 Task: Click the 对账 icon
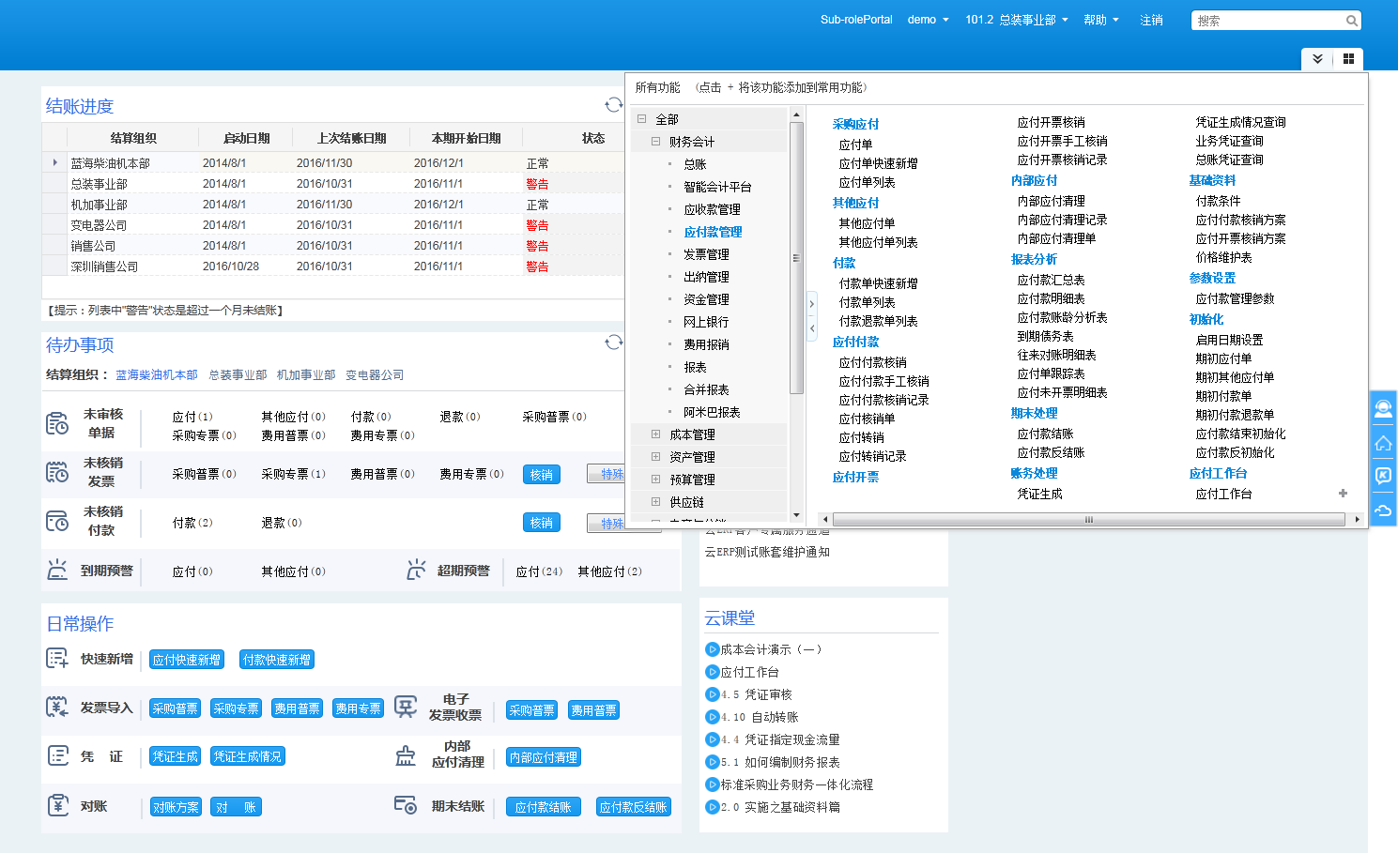[57, 805]
